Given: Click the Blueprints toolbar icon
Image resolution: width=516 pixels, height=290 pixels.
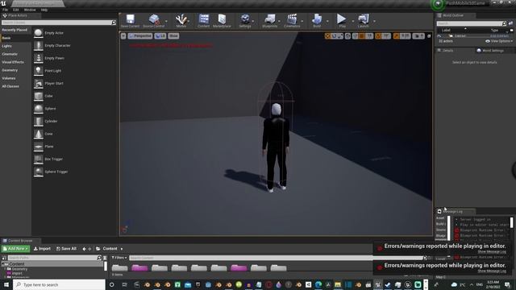Looking at the screenshot, I should pos(270,21).
